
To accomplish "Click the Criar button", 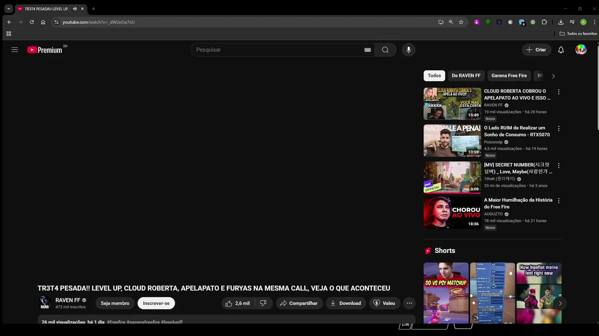I will [536, 50].
